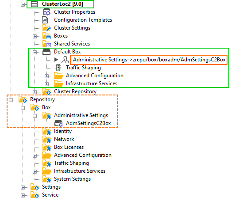Screen dimensions: 239x201
Task: Expand Infrastructure Services in Repository Box
Action: click(35, 171)
